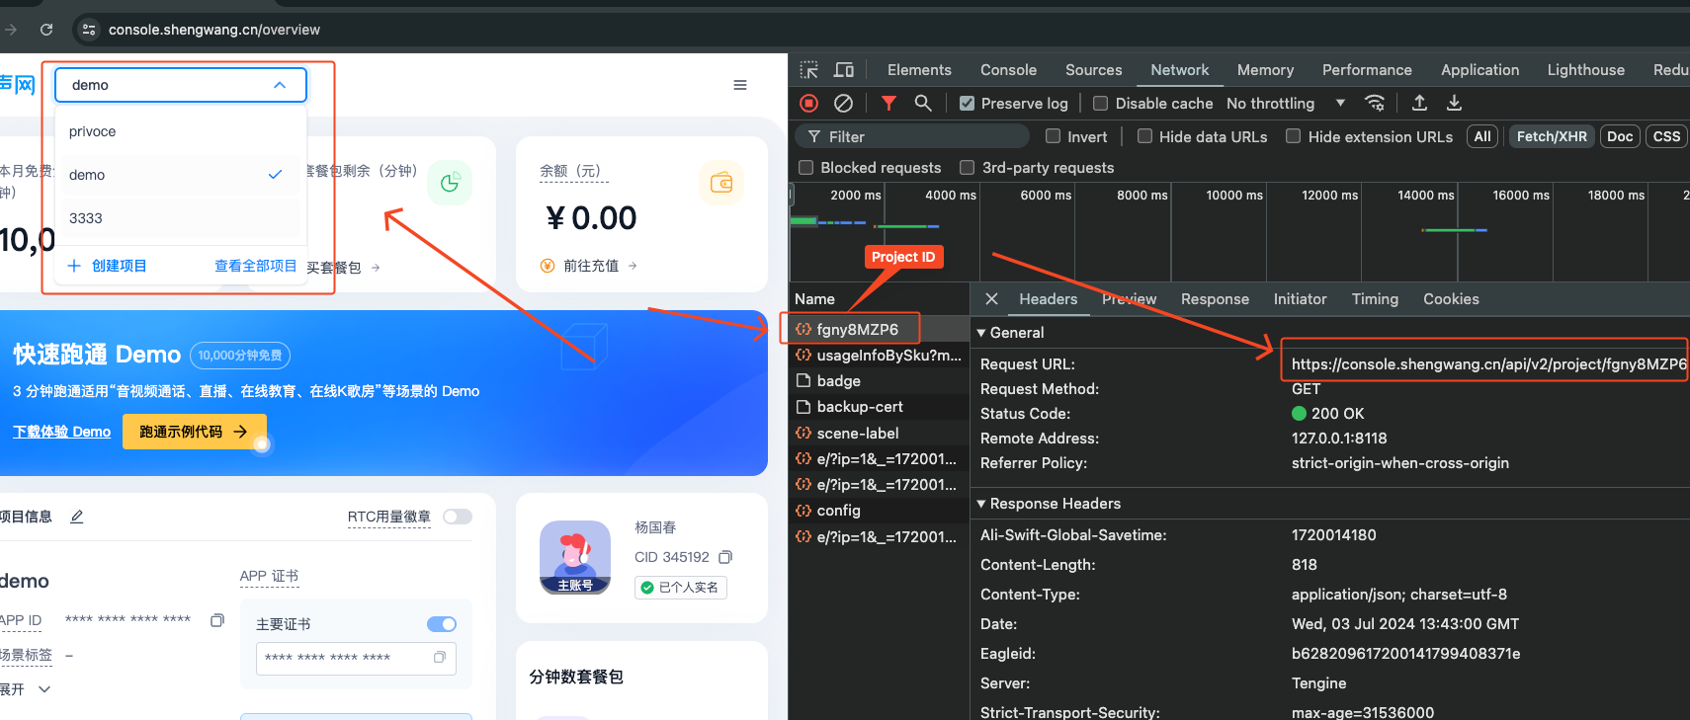Screen dimensions: 1690x720
Task: Import HAR file upload icon
Action: (x=1419, y=103)
